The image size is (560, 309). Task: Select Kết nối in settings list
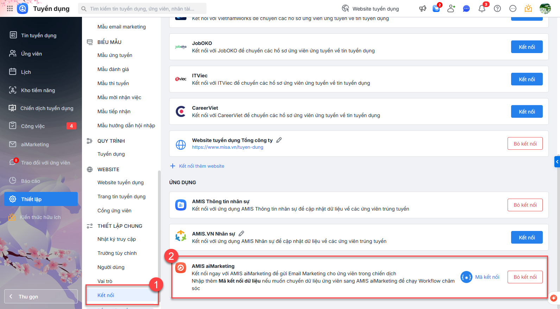click(122, 295)
